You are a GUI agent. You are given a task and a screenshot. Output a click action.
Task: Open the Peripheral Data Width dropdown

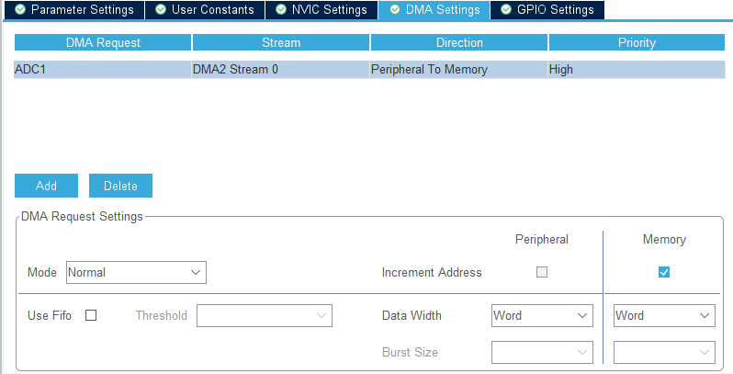click(542, 315)
